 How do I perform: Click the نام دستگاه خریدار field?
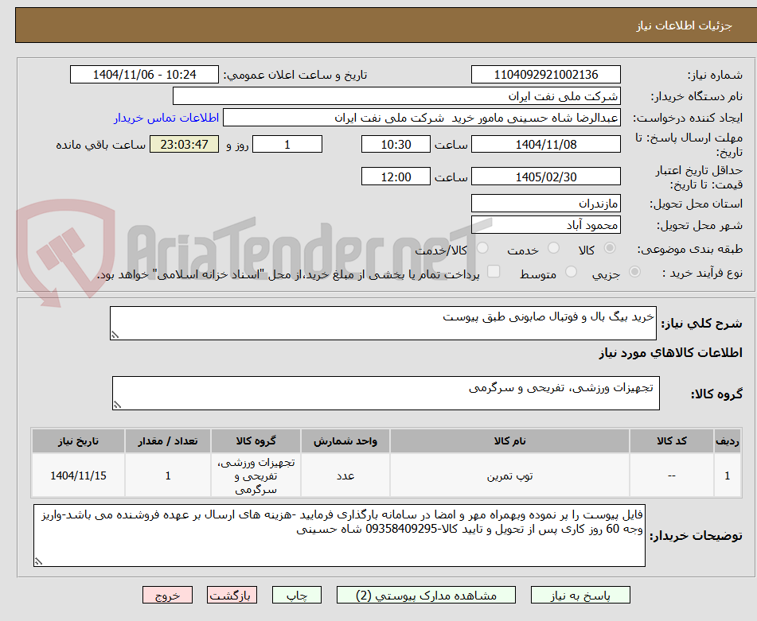(396, 96)
